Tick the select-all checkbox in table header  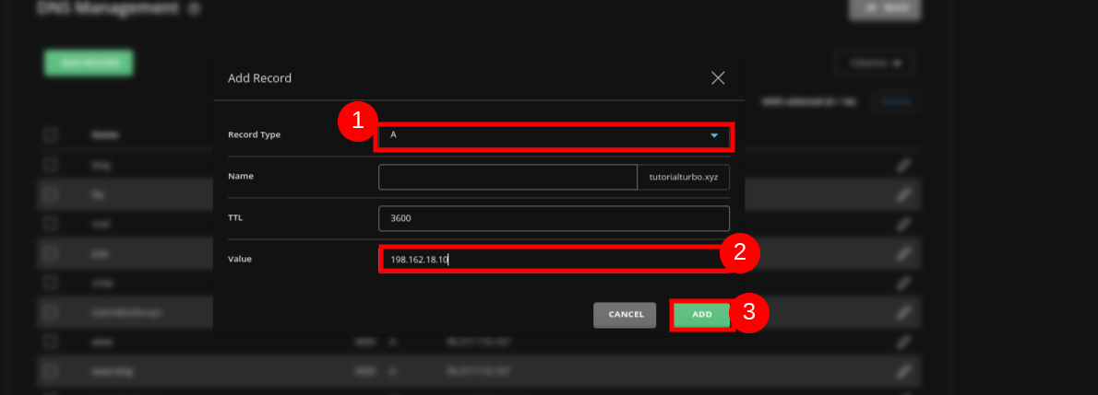click(x=51, y=135)
